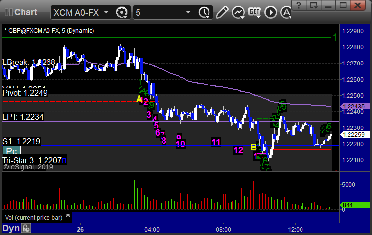Click the 04:00 time axis label
Viewport: 372px width, 235px height.
point(152,230)
